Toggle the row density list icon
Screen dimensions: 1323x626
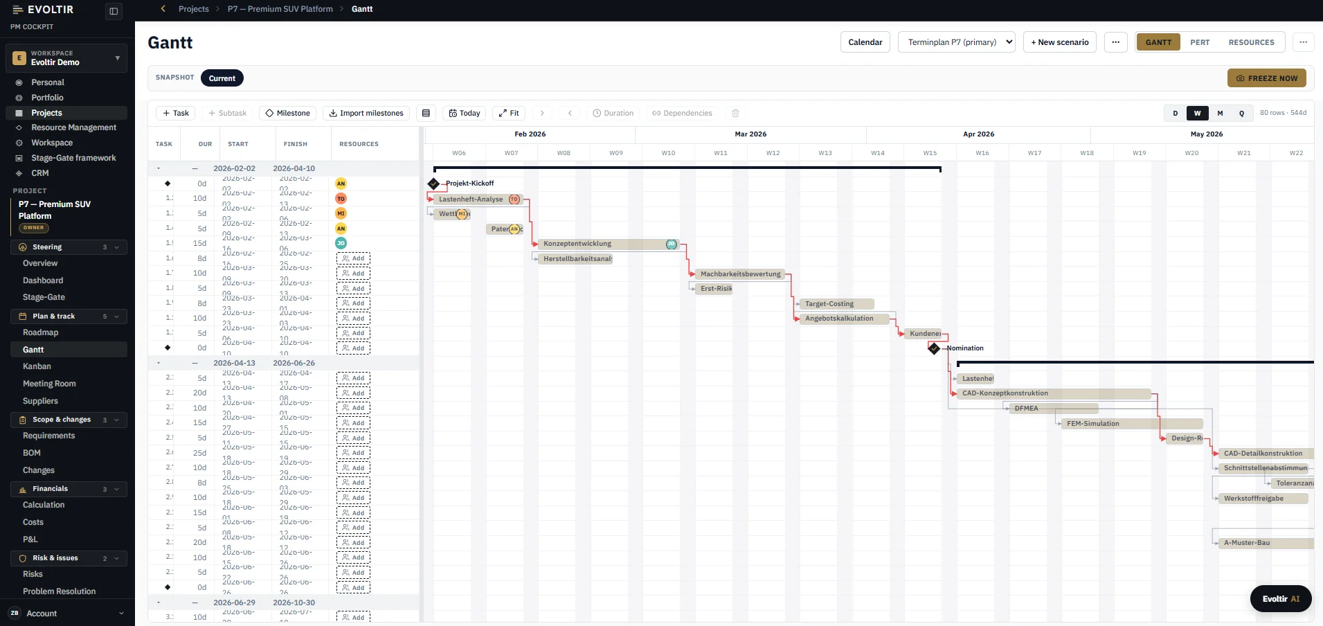click(x=426, y=113)
